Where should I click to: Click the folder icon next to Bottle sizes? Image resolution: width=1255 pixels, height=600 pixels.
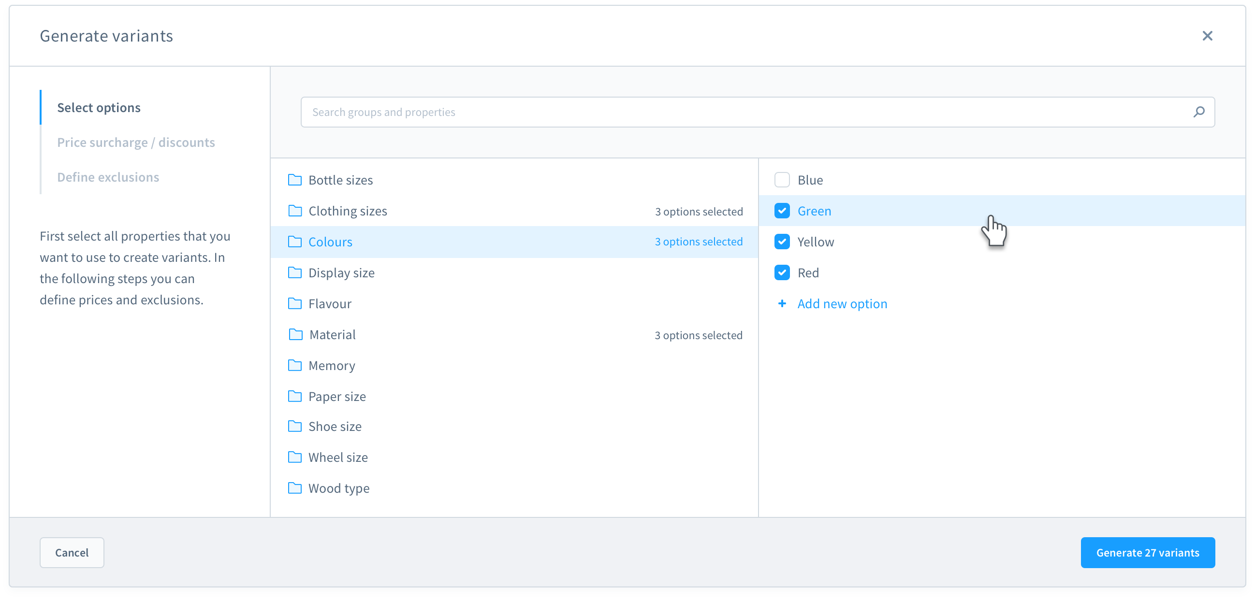[295, 180]
